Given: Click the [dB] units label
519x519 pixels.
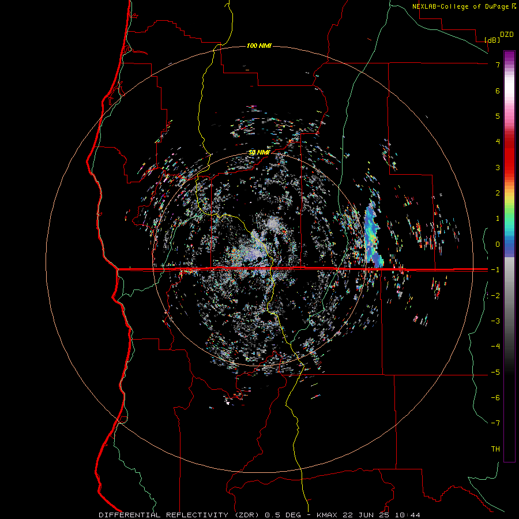Looking at the screenshot, I should click(x=492, y=40).
